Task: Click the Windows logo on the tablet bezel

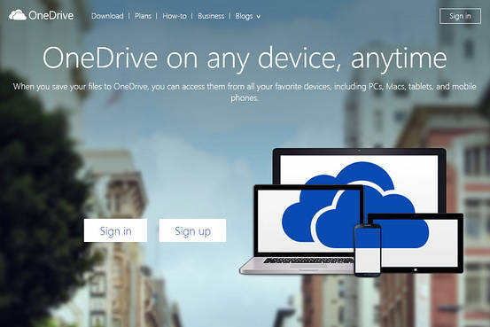Action: coord(416,269)
